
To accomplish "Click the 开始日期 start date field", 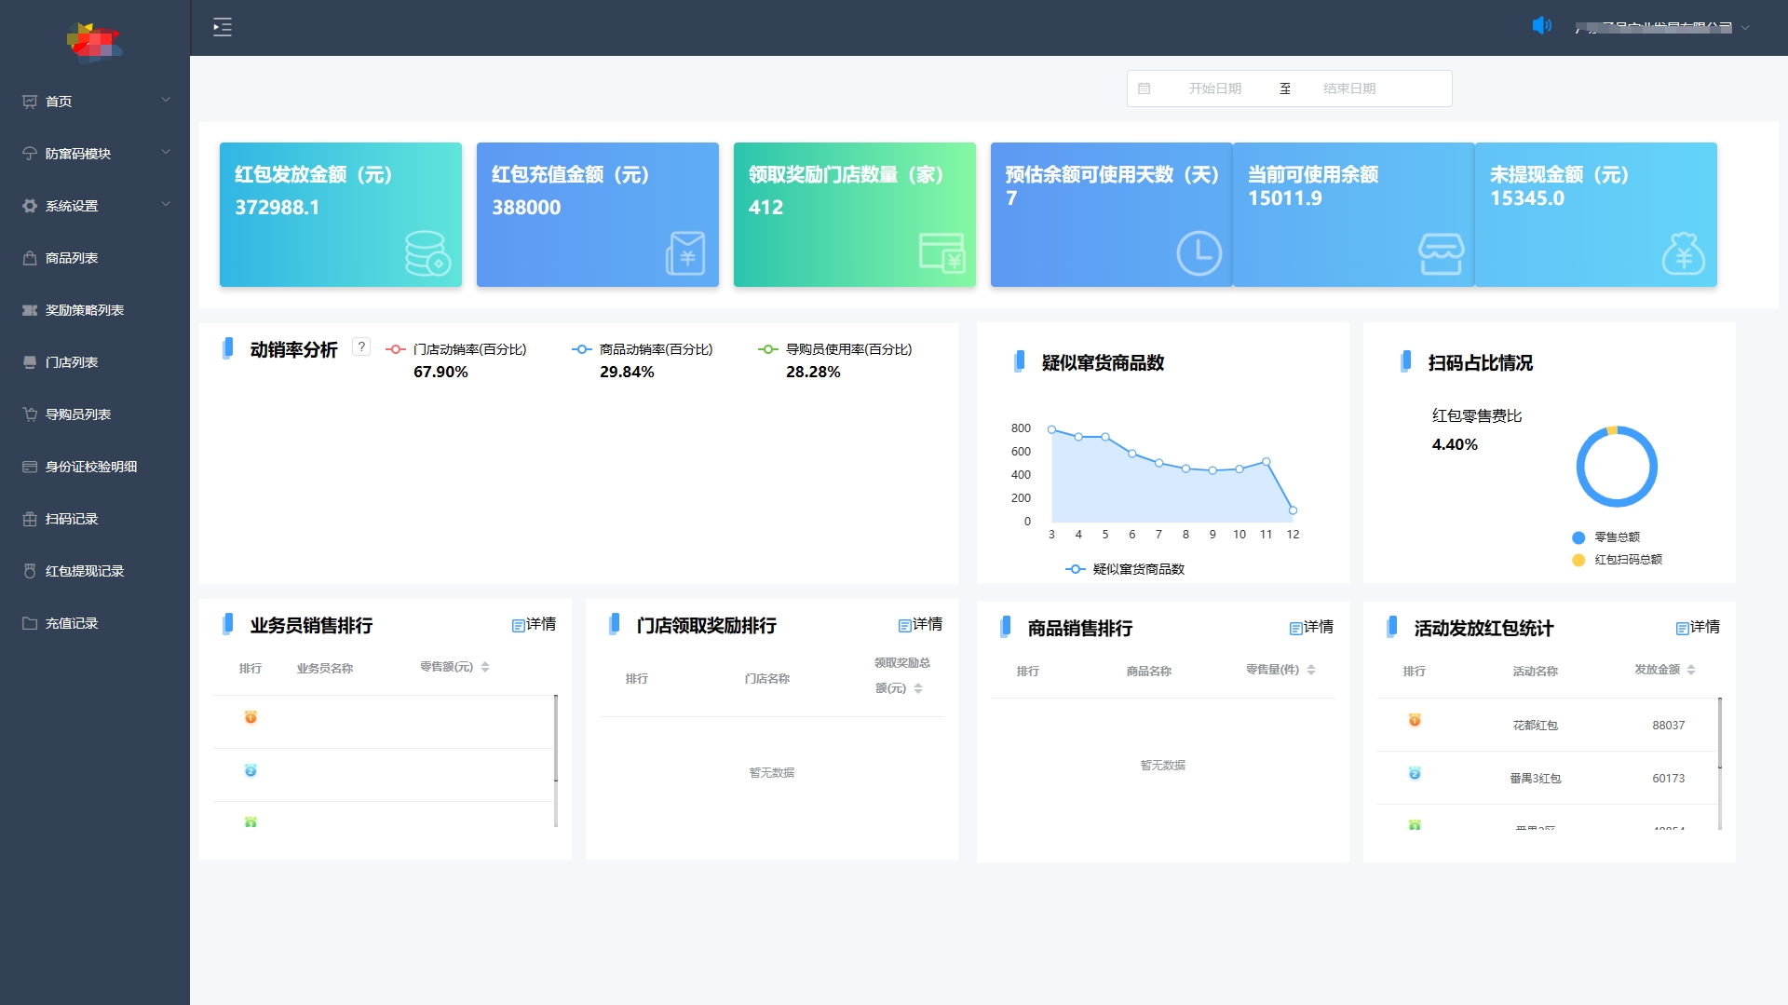I will coord(1214,88).
